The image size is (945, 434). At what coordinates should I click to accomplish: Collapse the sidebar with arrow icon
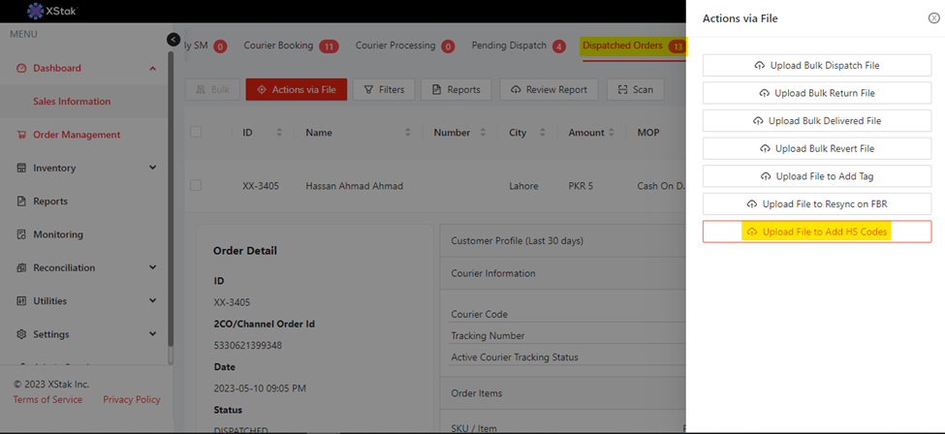173,40
